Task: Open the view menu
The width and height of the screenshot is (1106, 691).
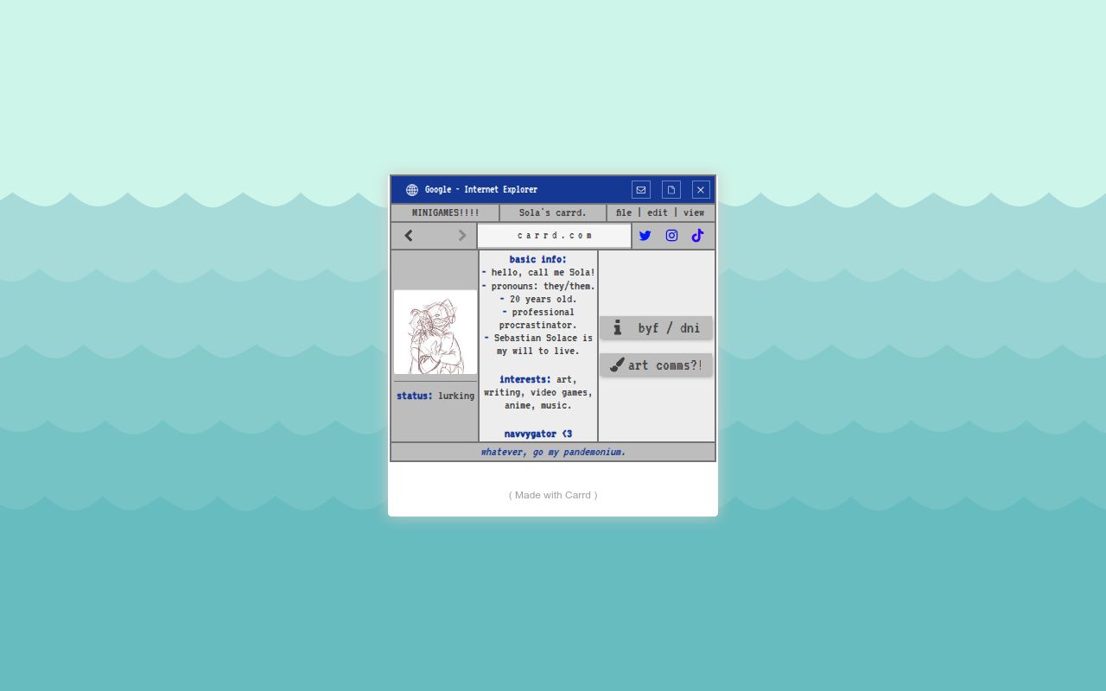Action: [694, 212]
